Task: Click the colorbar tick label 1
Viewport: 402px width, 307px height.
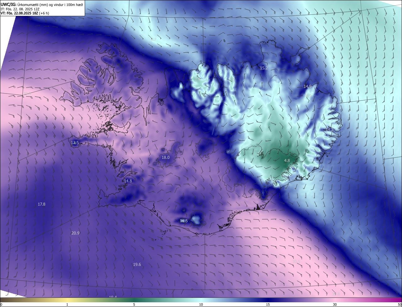Action: [67, 304]
